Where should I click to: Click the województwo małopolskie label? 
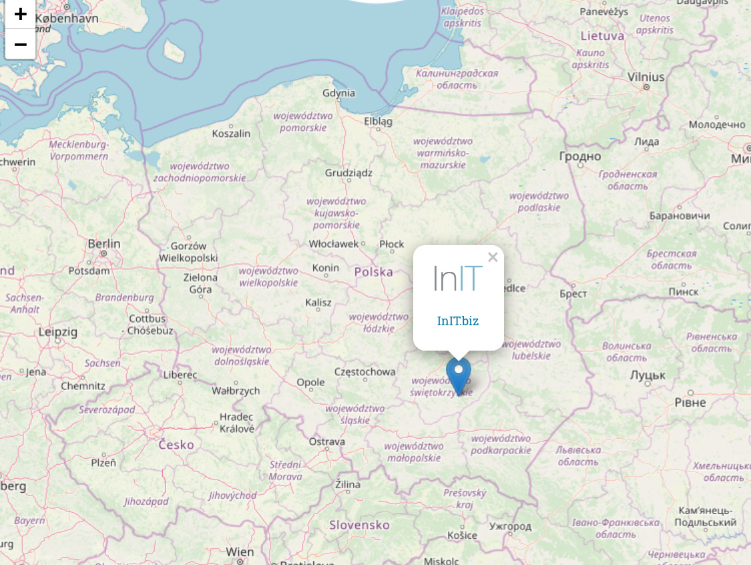click(414, 452)
